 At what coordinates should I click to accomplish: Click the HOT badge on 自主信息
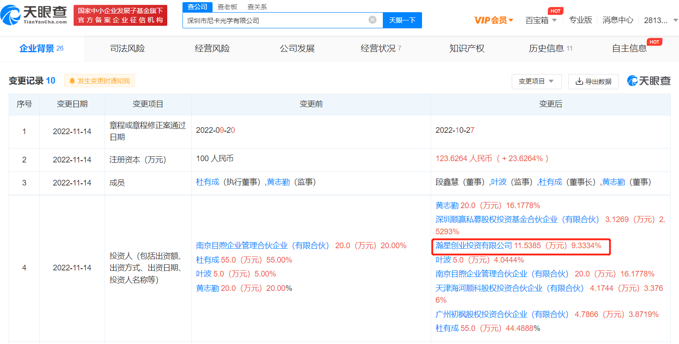(x=654, y=42)
